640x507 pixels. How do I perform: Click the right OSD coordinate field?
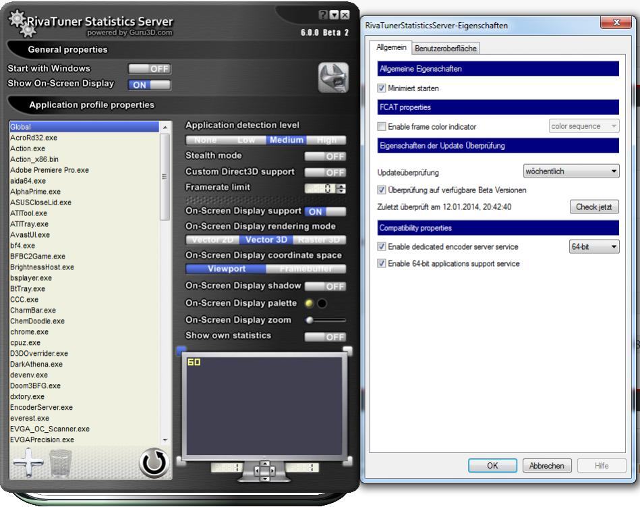pyautogui.click(x=302, y=467)
